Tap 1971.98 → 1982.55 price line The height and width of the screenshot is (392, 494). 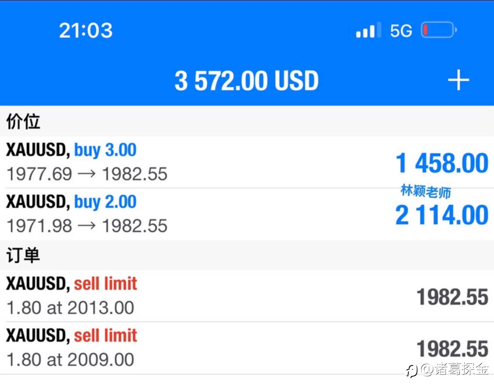point(87,226)
